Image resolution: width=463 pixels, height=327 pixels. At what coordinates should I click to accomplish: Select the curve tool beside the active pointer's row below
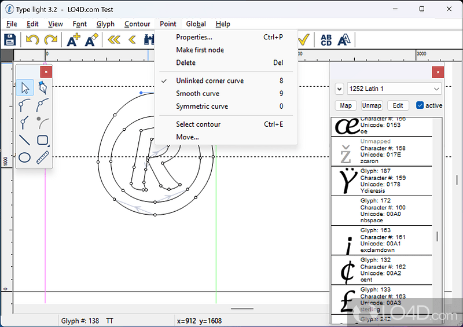(x=24, y=105)
